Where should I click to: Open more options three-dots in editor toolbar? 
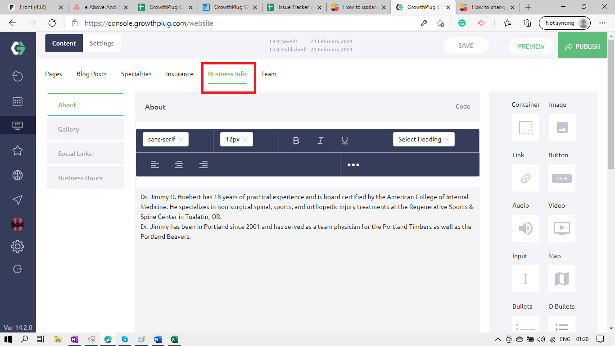[353, 165]
